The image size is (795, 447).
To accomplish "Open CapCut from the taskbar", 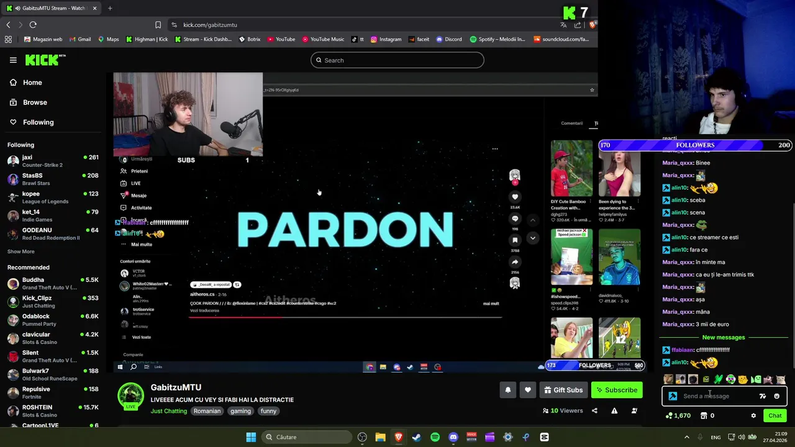I will coord(544,437).
